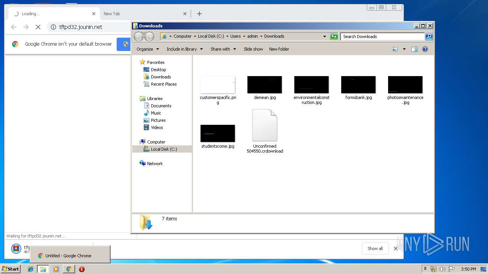Open Windows Media Player from taskbar

(56, 269)
